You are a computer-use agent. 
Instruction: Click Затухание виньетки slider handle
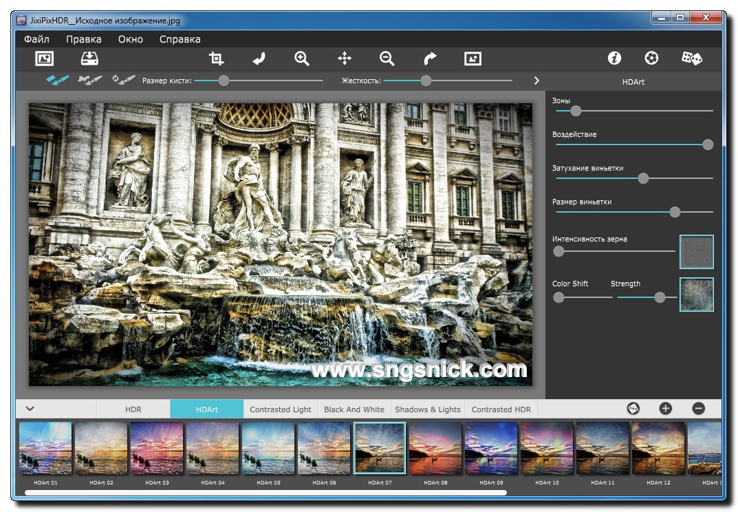(643, 178)
